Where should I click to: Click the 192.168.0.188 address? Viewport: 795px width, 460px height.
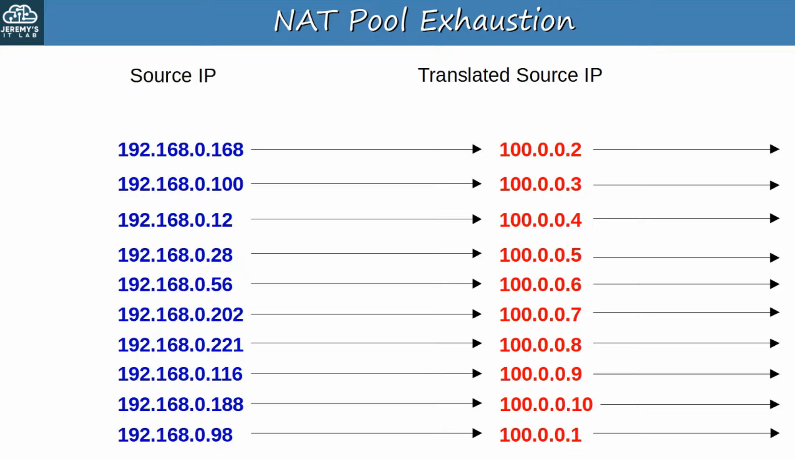(180, 404)
